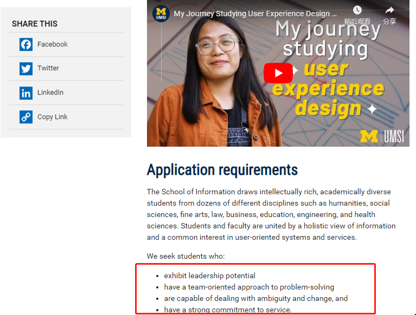The height and width of the screenshot is (315, 416).
Task: Click the 'Application requirements' heading
Action: point(222,170)
